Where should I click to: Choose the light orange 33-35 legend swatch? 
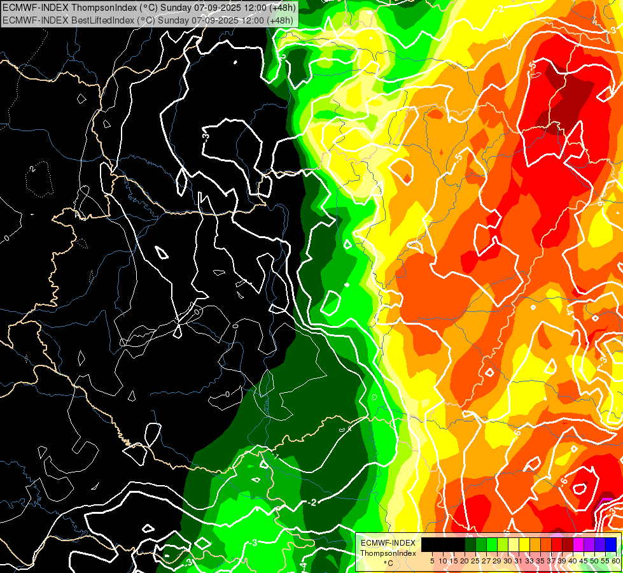tap(535, 544)
